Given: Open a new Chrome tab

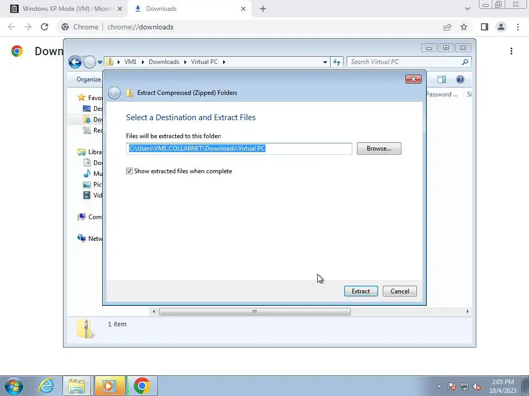Looking at the screenshot, I should [263, 9].
